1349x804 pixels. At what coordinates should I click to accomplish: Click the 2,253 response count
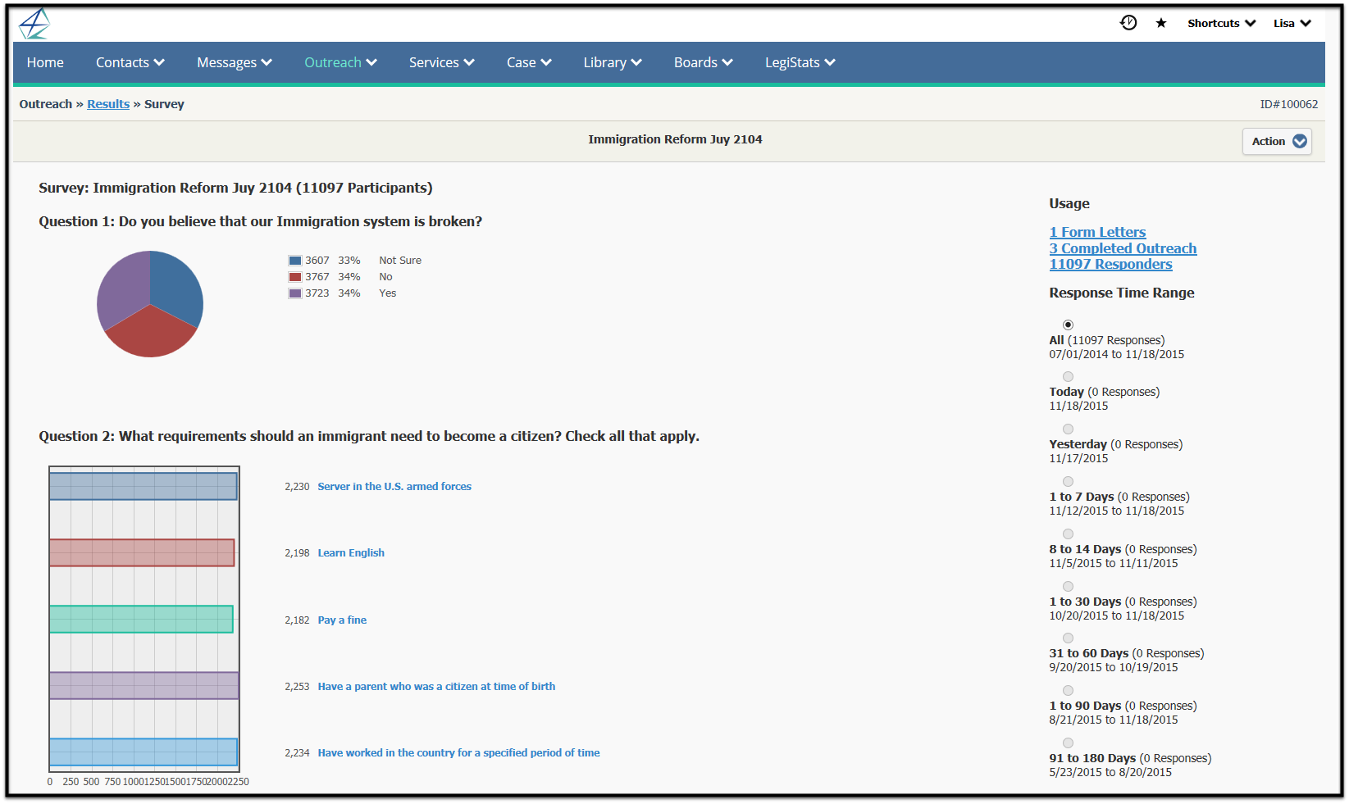(297, 686)
